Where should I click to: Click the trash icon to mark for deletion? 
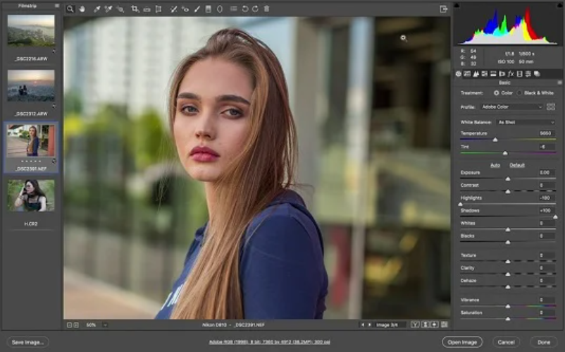[x=266, y=8]
